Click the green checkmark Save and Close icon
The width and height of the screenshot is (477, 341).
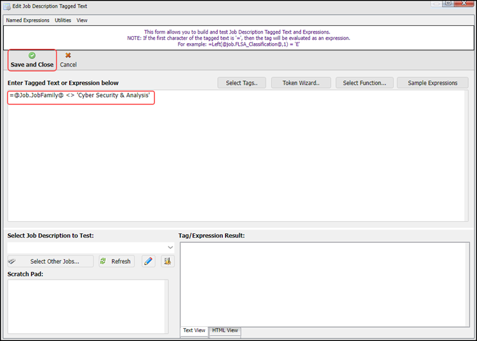coord(32,56)
